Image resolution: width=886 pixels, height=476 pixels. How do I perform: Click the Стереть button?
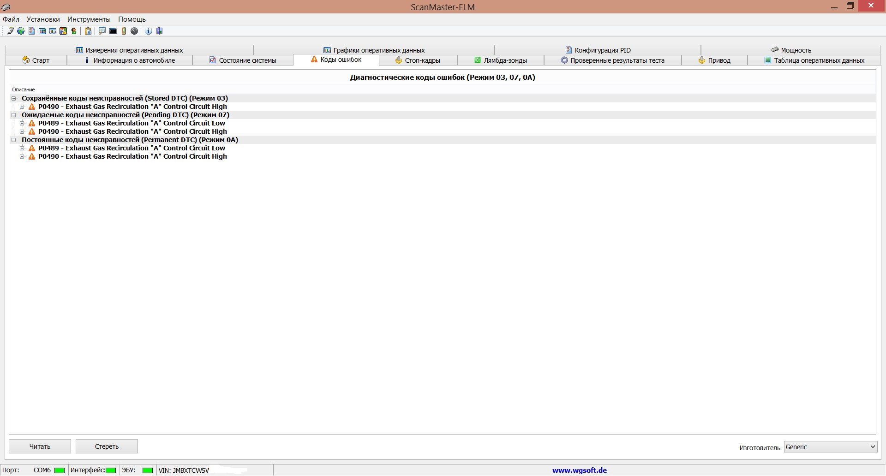[x=107, y=446]
